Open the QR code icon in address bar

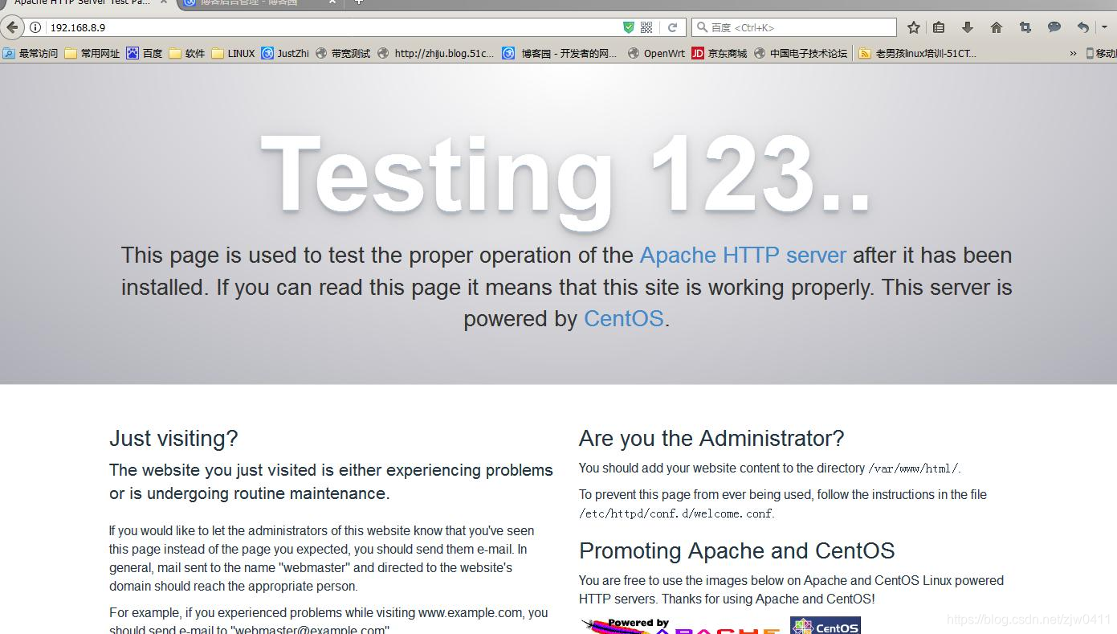pos(646,27)
